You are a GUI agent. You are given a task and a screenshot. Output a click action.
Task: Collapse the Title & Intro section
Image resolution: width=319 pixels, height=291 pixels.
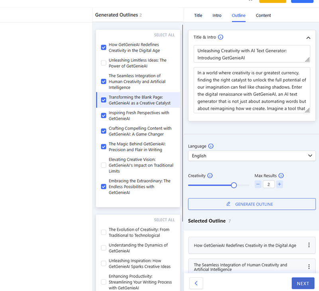tap(308, 38)
